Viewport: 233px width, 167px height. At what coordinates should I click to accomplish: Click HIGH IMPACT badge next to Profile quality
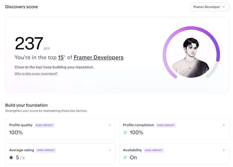pos(45,125)
